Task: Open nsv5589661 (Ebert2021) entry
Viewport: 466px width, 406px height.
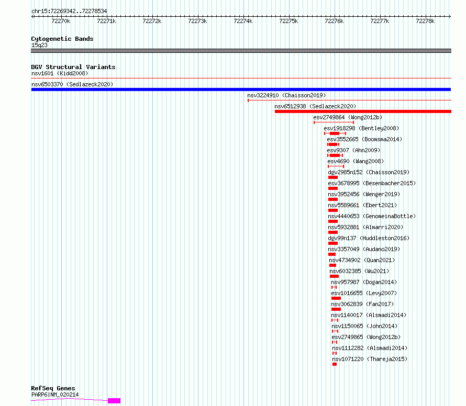Action: 362,205
